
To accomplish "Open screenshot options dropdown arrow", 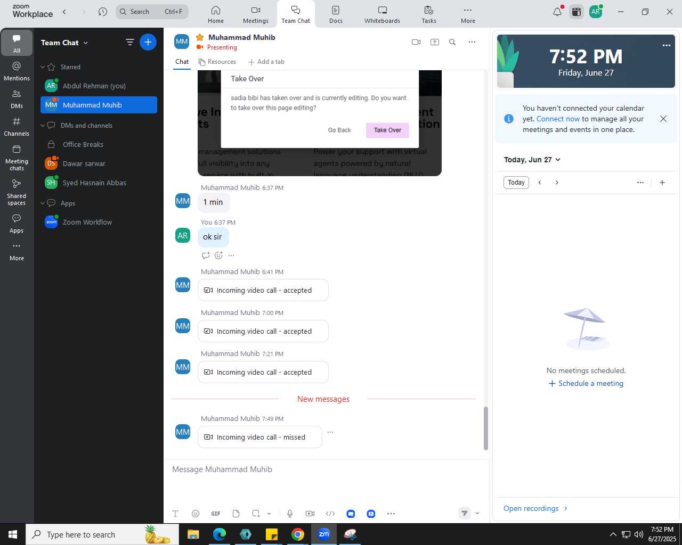I will 269,514.
